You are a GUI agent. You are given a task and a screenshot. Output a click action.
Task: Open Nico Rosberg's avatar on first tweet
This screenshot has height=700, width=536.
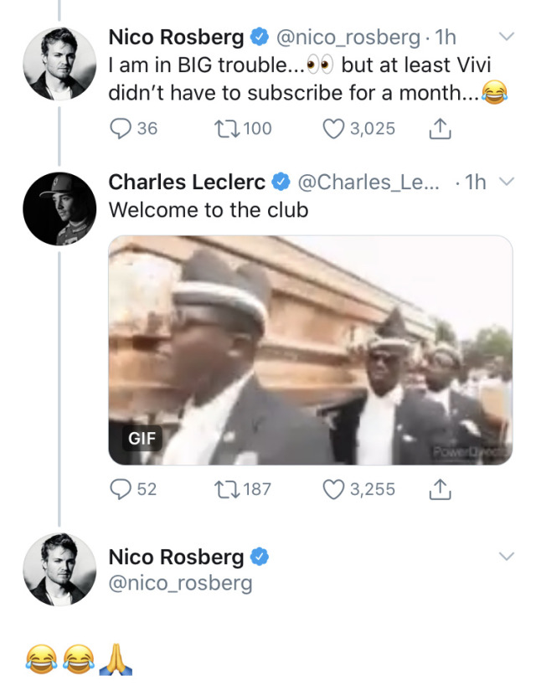pyautogui.click(x=59, y=64)
